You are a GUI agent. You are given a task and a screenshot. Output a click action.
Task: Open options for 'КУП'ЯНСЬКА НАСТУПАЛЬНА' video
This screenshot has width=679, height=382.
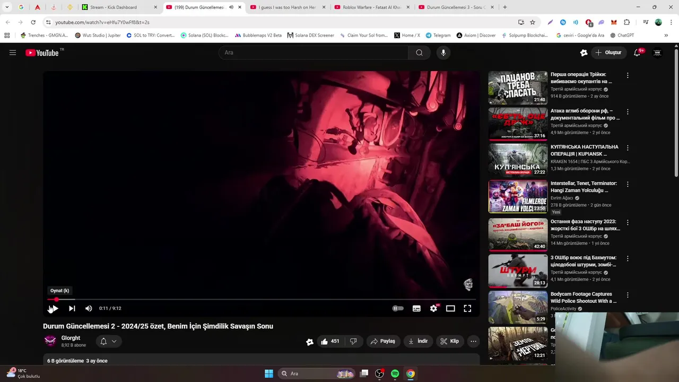tap(628, 148)
